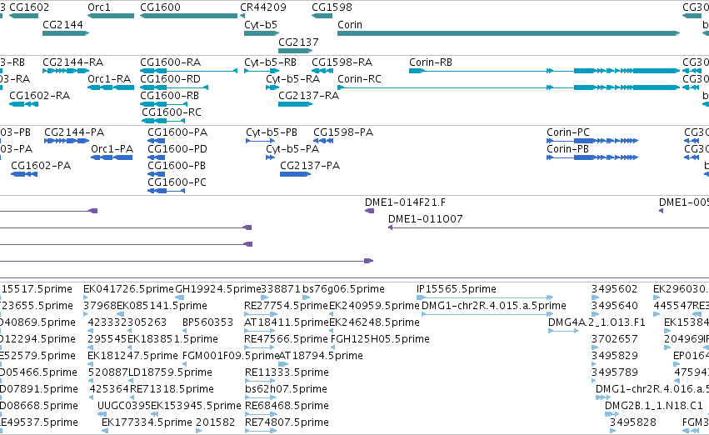The image size is (709, 435).
Task: Open protein Cyt-b5-PA
Action: [271, 157]
